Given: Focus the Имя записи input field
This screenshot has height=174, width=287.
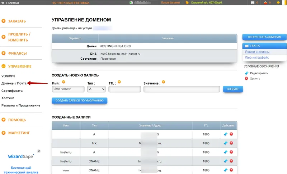Looking at the screenshot, I should pos(68,89).
